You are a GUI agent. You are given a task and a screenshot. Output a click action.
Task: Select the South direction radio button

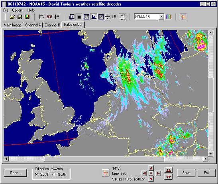point(37,174)
